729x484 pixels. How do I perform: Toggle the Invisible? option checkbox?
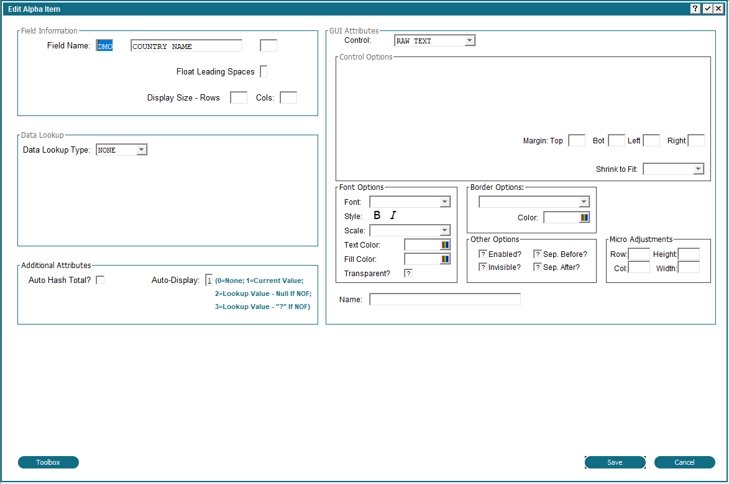point(483,267)
